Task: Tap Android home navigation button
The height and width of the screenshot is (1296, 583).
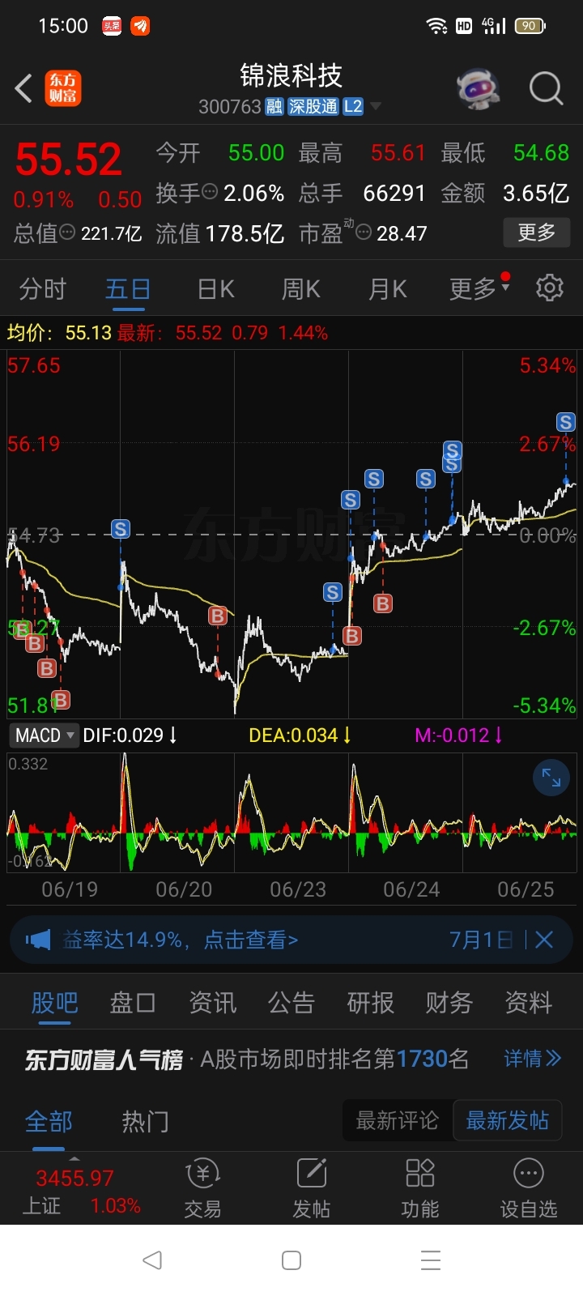Action: [291, 1260]
